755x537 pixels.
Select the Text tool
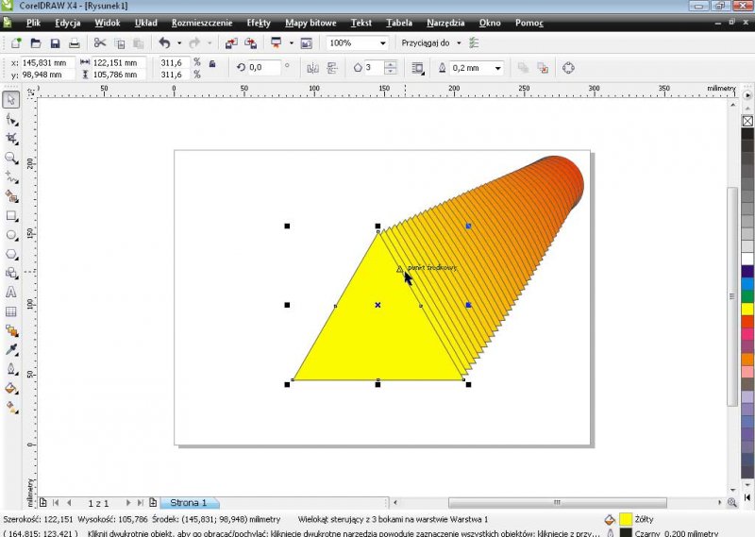(x=11, y=293)
